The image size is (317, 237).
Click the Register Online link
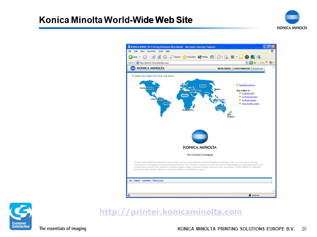pyautogui.click(x=247, y=85)
